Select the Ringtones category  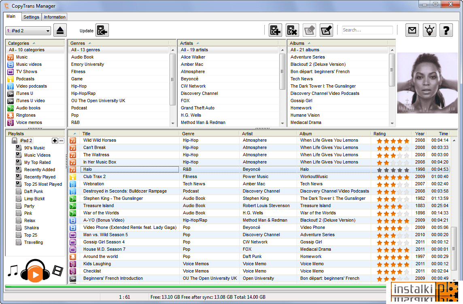[35, 115]
